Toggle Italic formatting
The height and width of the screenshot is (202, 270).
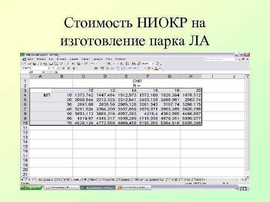(68, 68)
